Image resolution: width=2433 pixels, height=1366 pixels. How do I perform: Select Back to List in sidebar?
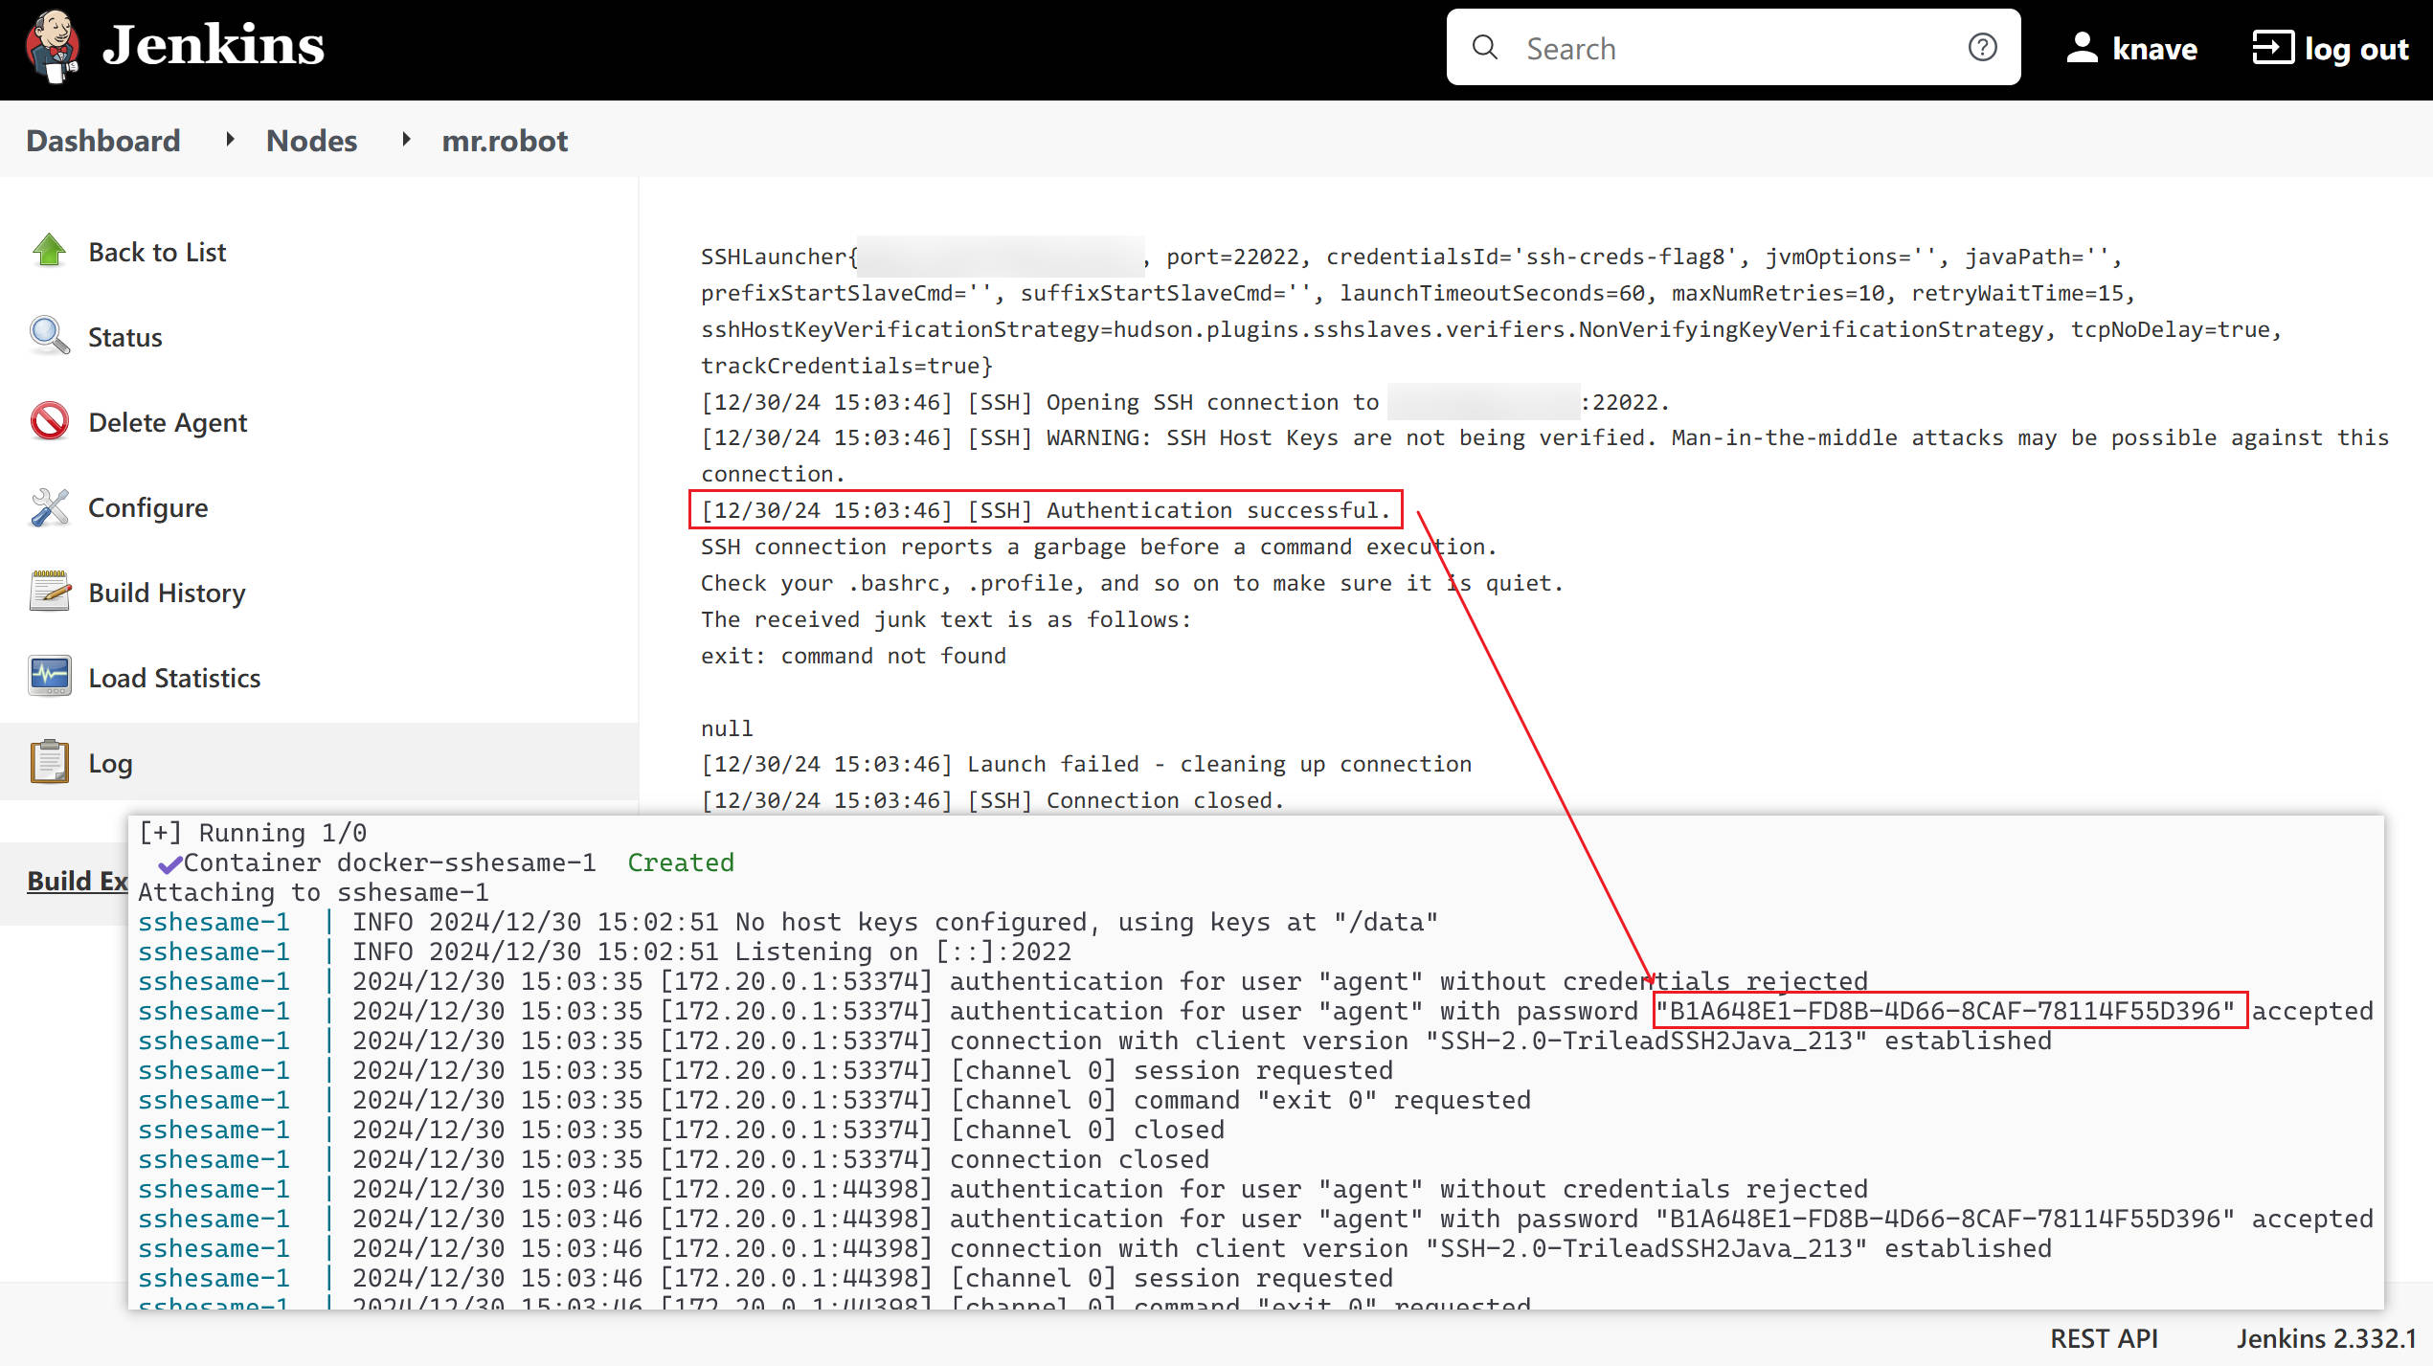(157, 252)
